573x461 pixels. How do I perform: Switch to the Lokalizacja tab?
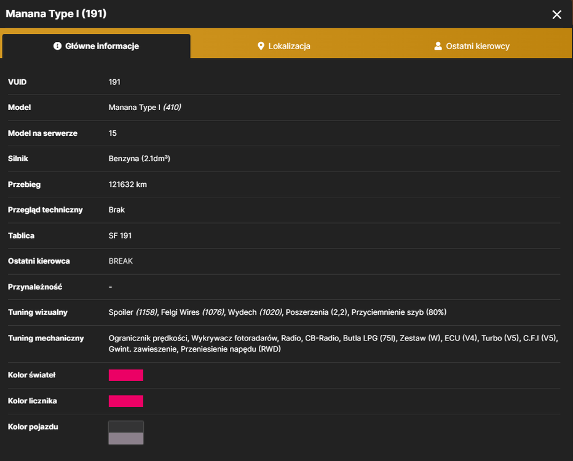(284, 46)
